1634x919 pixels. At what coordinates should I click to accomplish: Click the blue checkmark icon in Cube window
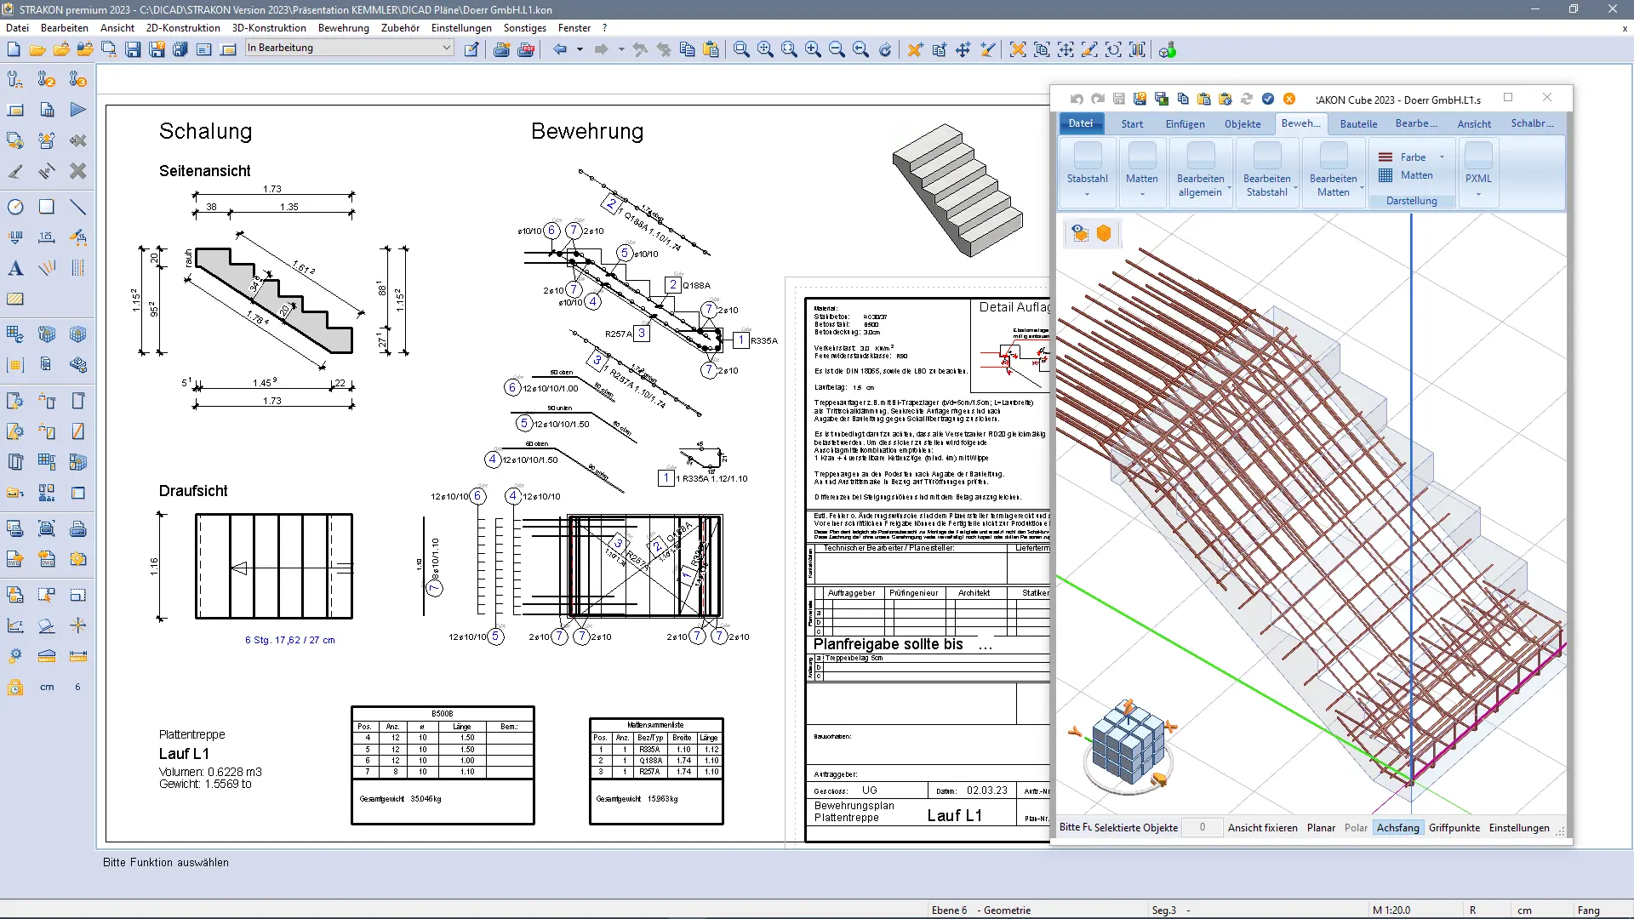click(1268, 100)
